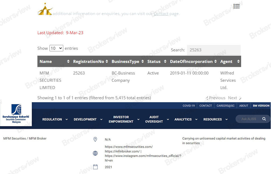This screenshot has width=271, height=174.
Task: Select the MFM SECURITIES LIMITED cell
Action: [50, 80]
